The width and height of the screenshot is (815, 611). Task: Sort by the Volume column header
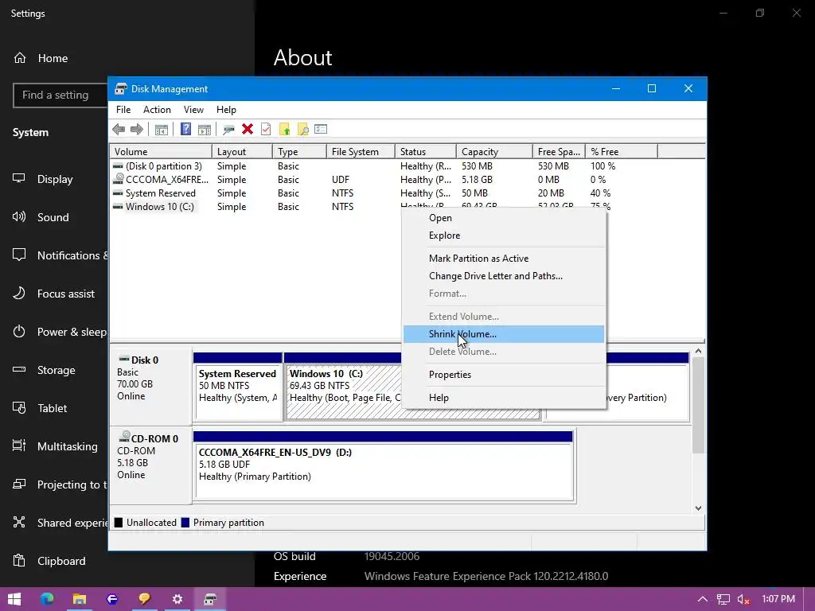161,152
